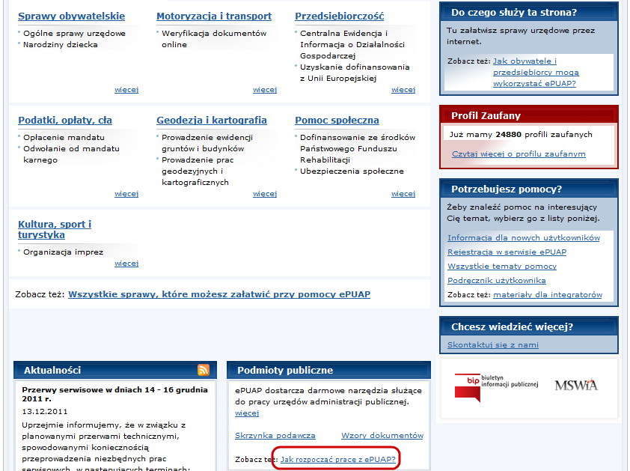Open Jak rozpocząć pracę z ePUAP link
Image resolution: width=630 pixels, height=471 pixels.
tap(338, 459)
